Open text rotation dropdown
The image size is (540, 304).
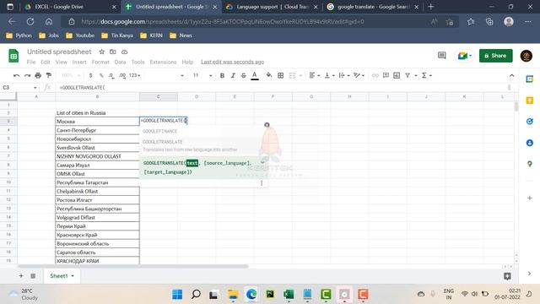coord(359,75)
